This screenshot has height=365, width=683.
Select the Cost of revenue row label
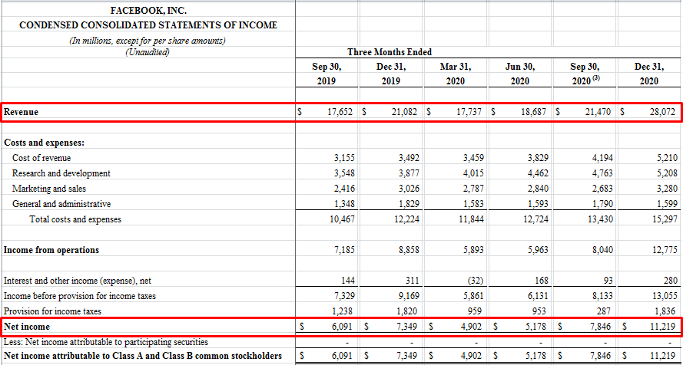pos(41,158)
